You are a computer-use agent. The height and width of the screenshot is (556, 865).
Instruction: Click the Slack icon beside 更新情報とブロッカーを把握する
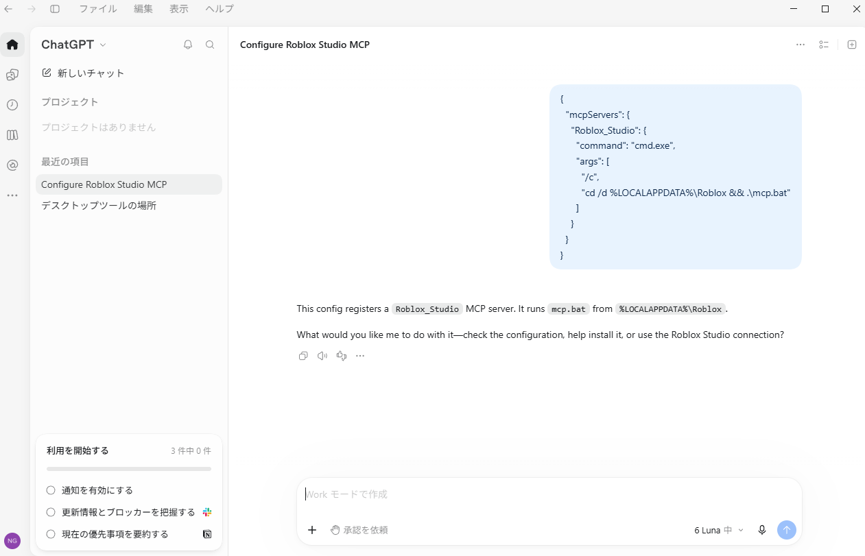coord(207,512)
